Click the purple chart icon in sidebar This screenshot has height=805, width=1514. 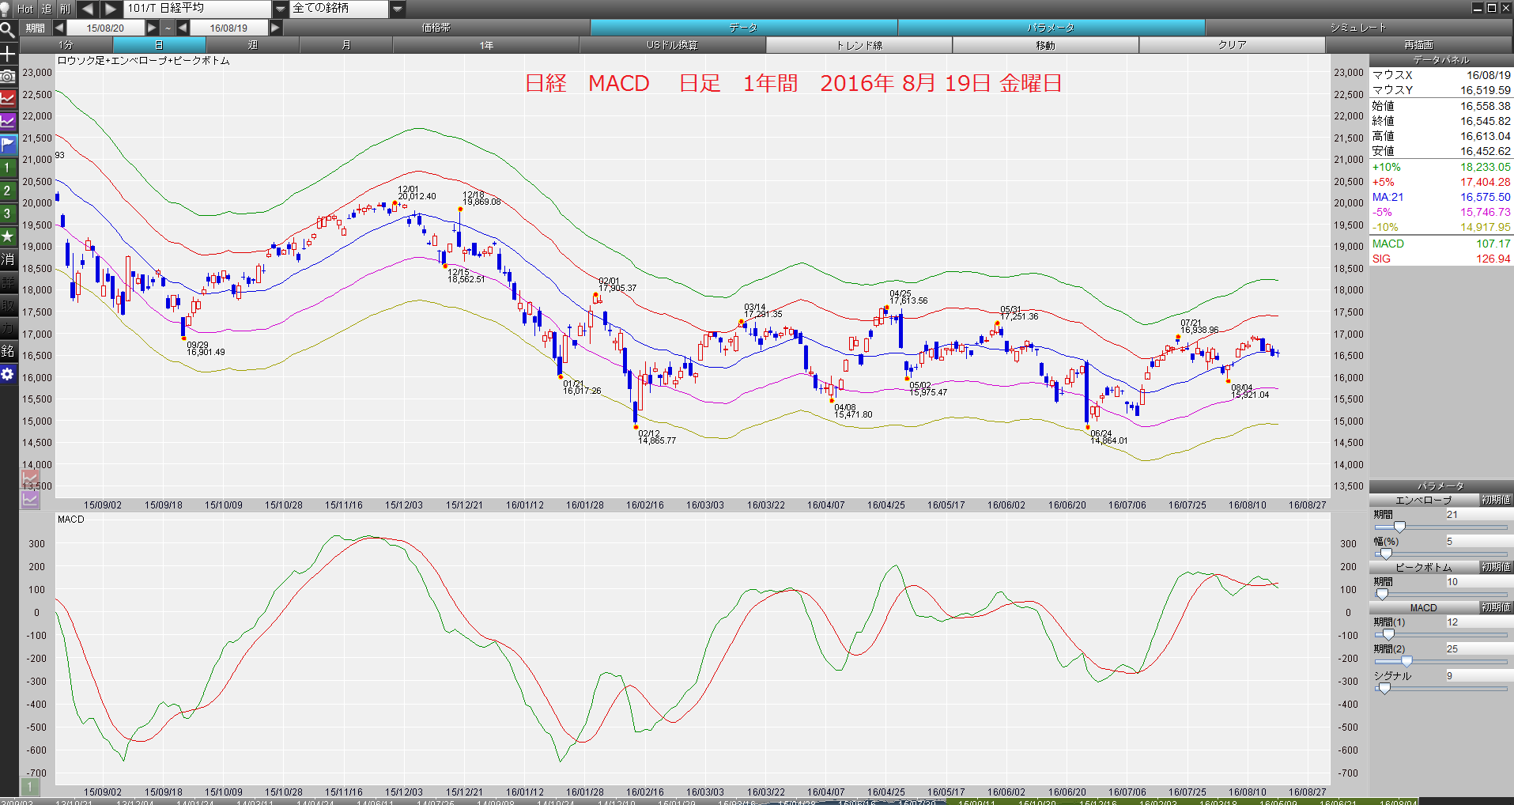[x=8, y=122]
